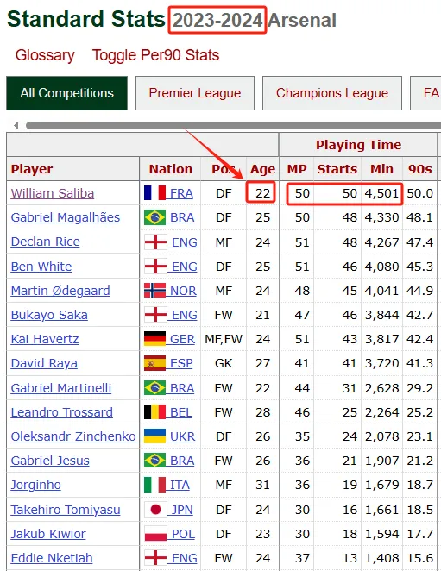Click the France flag icon beside FRA
This screenshot has height=571, width=441.
tap(154, 193)
